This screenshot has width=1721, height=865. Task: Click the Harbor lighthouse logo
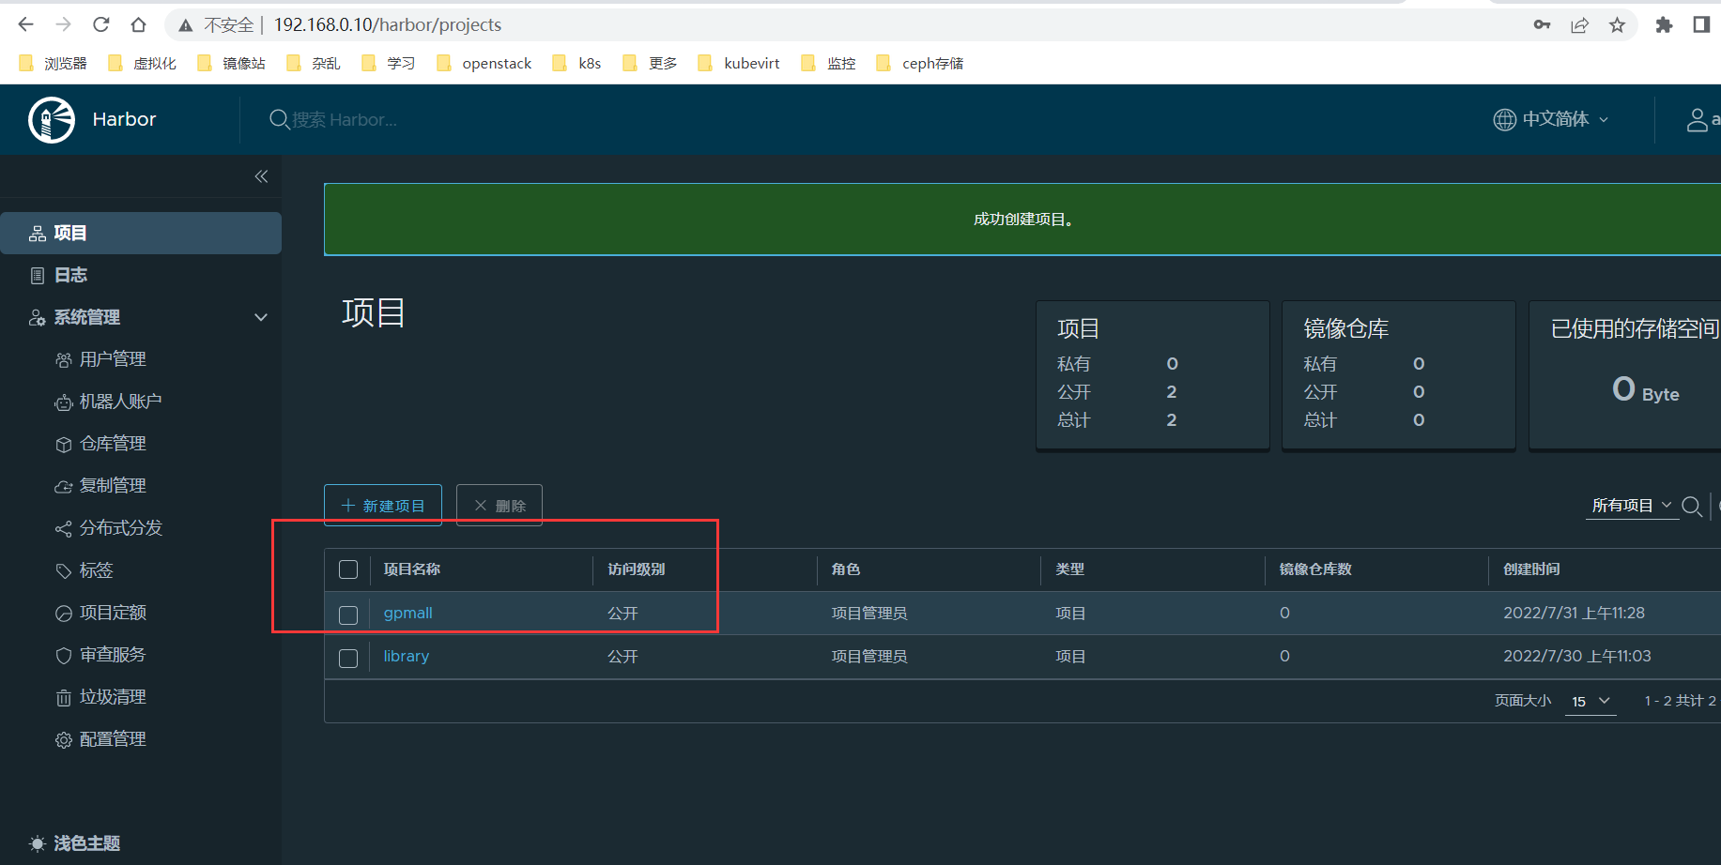pyautogui.click(x=52, y=120)
